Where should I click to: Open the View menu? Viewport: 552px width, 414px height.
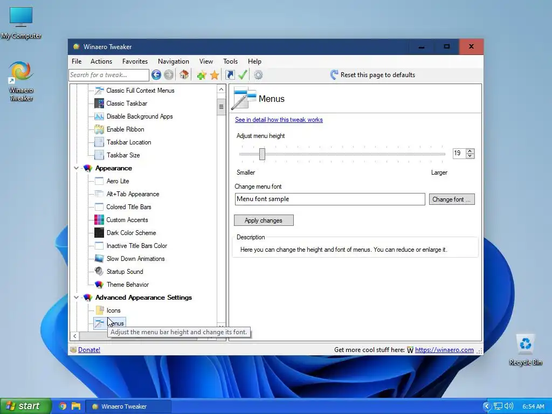tap(206, 61)
